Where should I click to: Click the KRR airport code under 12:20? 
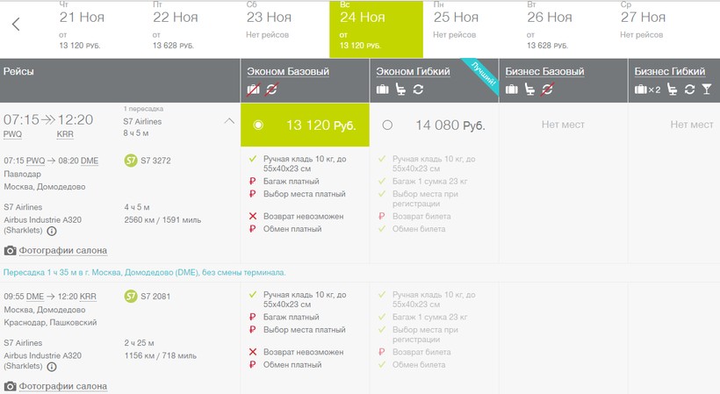(x=65, y=134)
